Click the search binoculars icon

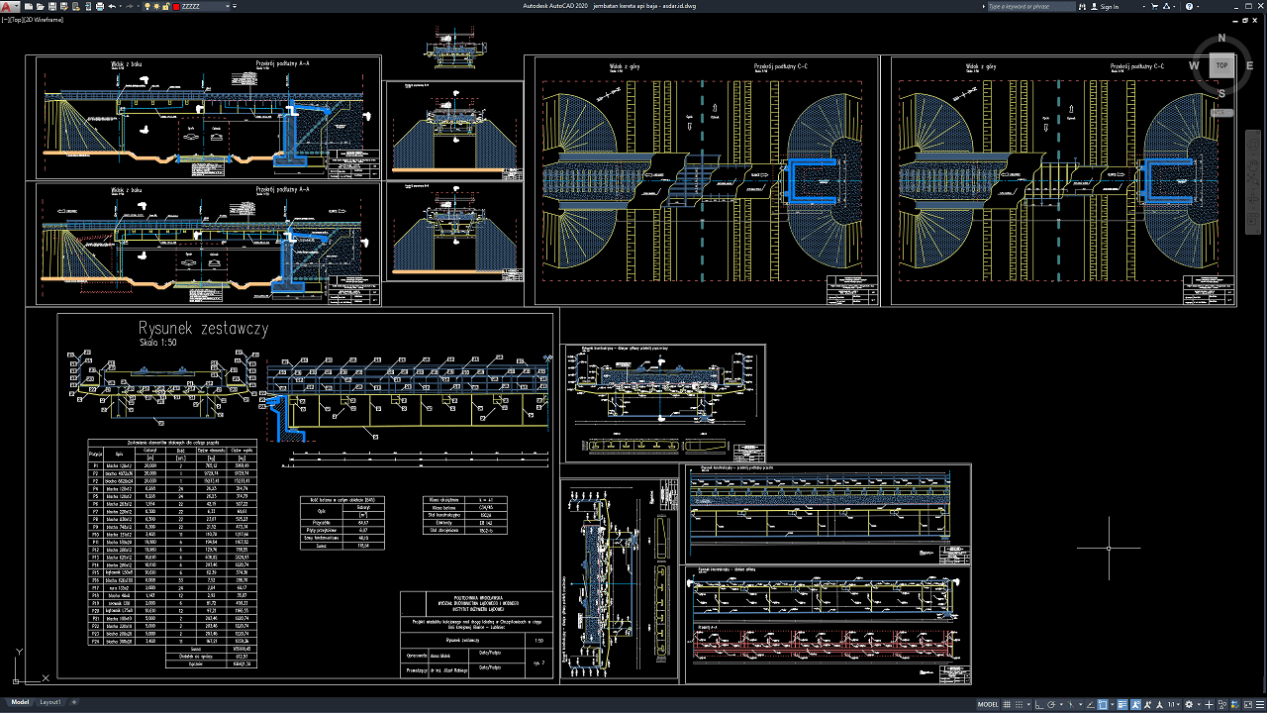coord(1082,6)
